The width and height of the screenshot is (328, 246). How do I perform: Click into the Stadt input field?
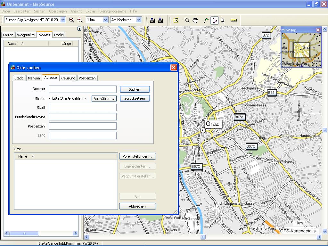click(x=83, y=108)
